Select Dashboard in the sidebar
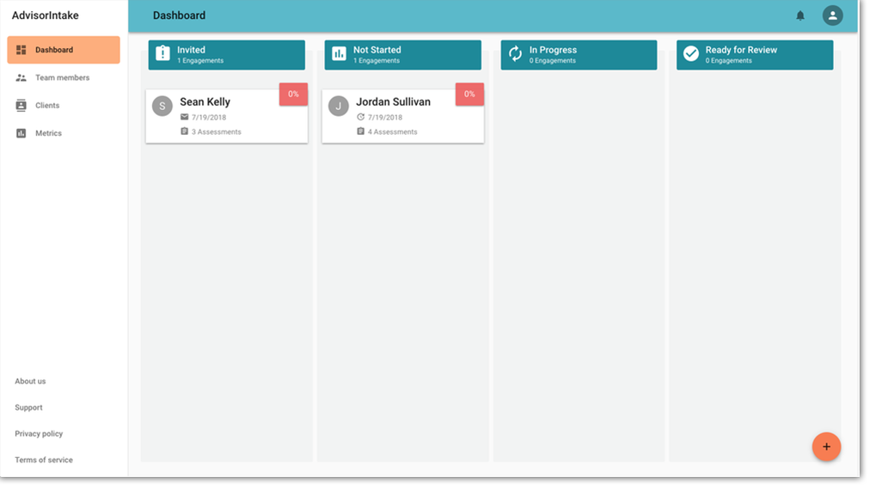The height and width of the screenshot is (495, 876). pyautogui.click(x=64, y=50)
